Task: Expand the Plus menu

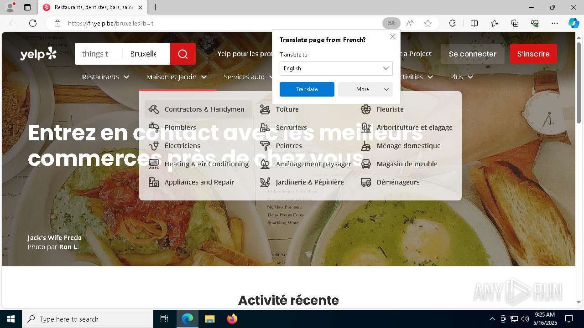Action: pyautogui.click(x=461, y=77)
